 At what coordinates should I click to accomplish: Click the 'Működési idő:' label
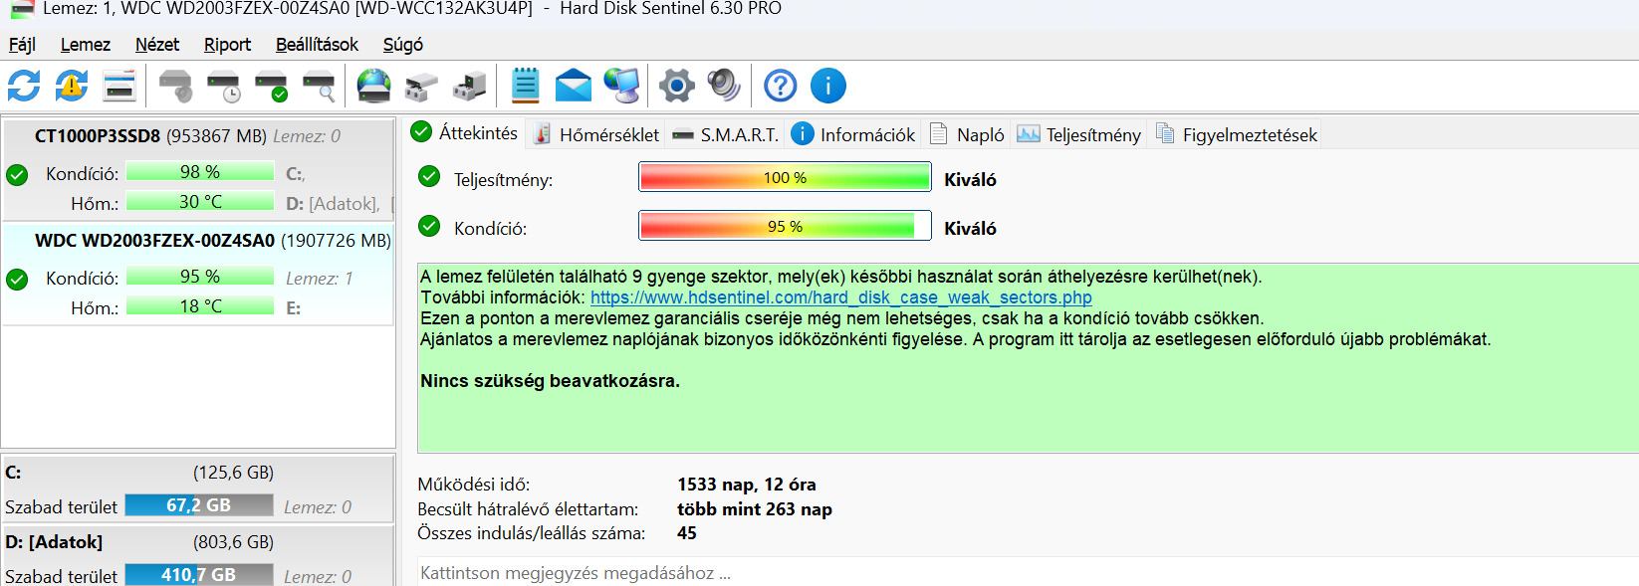474,485
